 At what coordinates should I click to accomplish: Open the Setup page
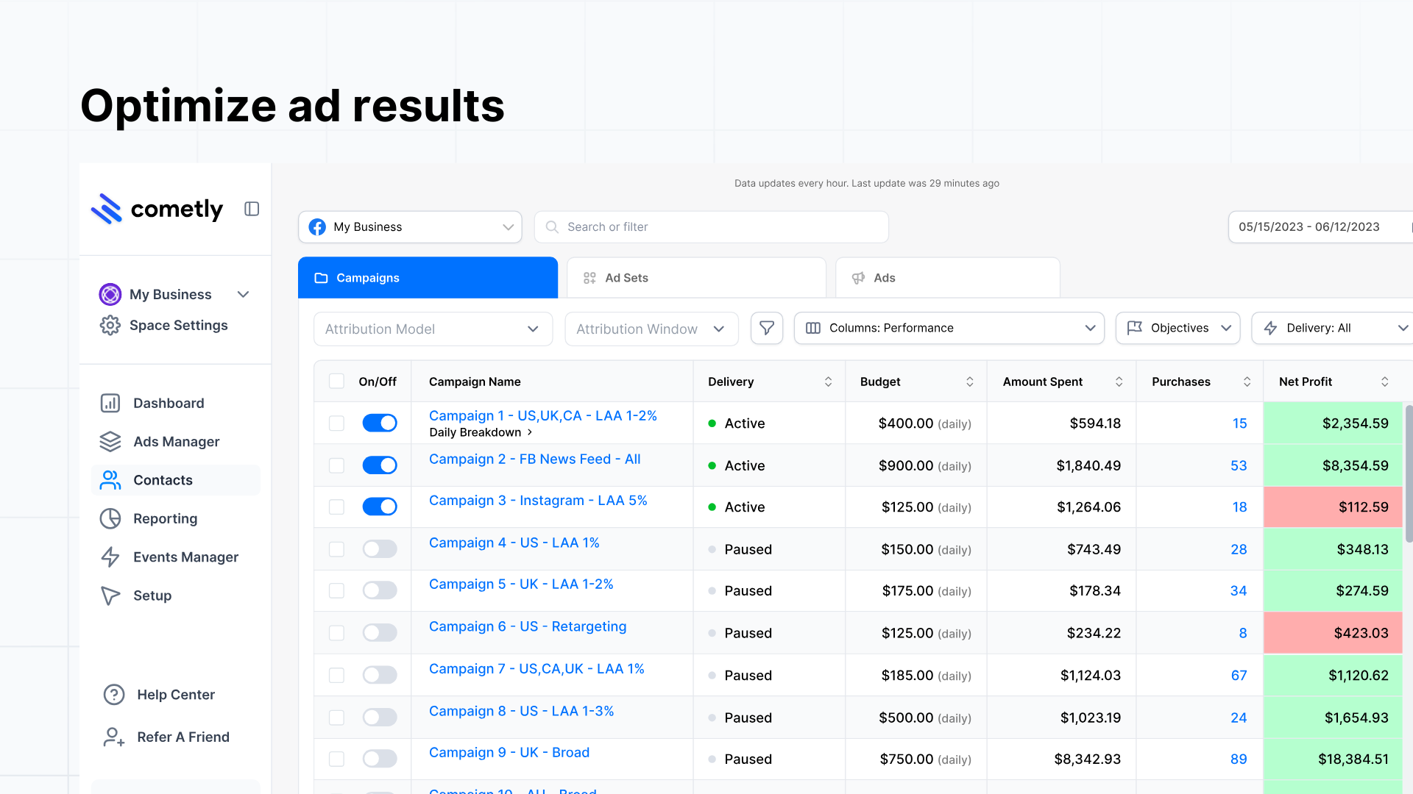pos(152,595)
